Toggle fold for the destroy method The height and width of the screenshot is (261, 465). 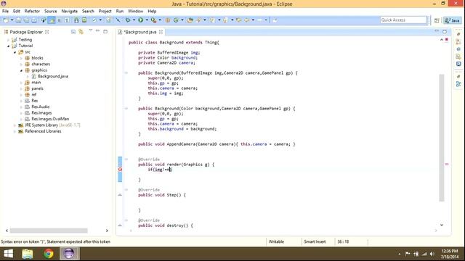pyautogui.click(x=126, y=220)
